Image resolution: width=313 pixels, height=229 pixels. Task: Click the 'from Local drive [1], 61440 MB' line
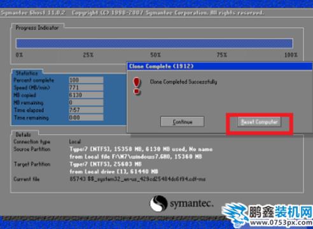(x=114, y=171)
